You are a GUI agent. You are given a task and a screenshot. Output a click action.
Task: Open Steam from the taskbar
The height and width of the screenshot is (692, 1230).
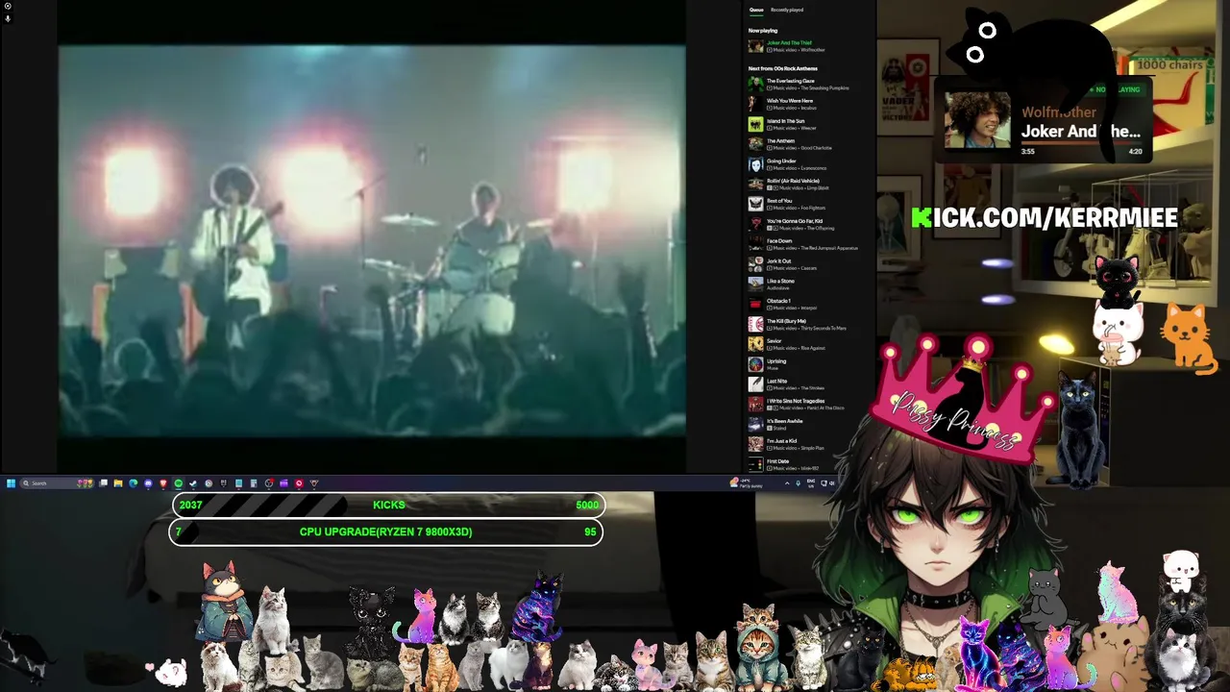click(x=193, y=483)
